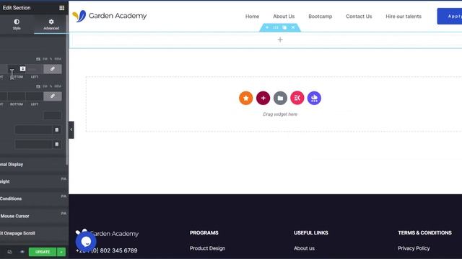462x259 pixels.
Task: Click footer phone number 802 345 6789
Action: pos(107,250)
